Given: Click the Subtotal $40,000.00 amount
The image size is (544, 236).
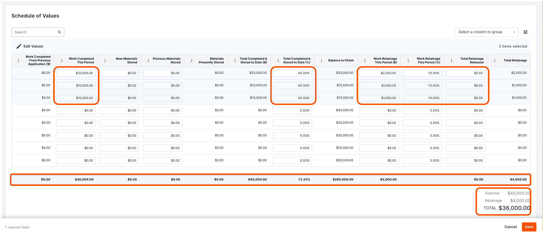Looking at the screenshot, I should point(519,193).
